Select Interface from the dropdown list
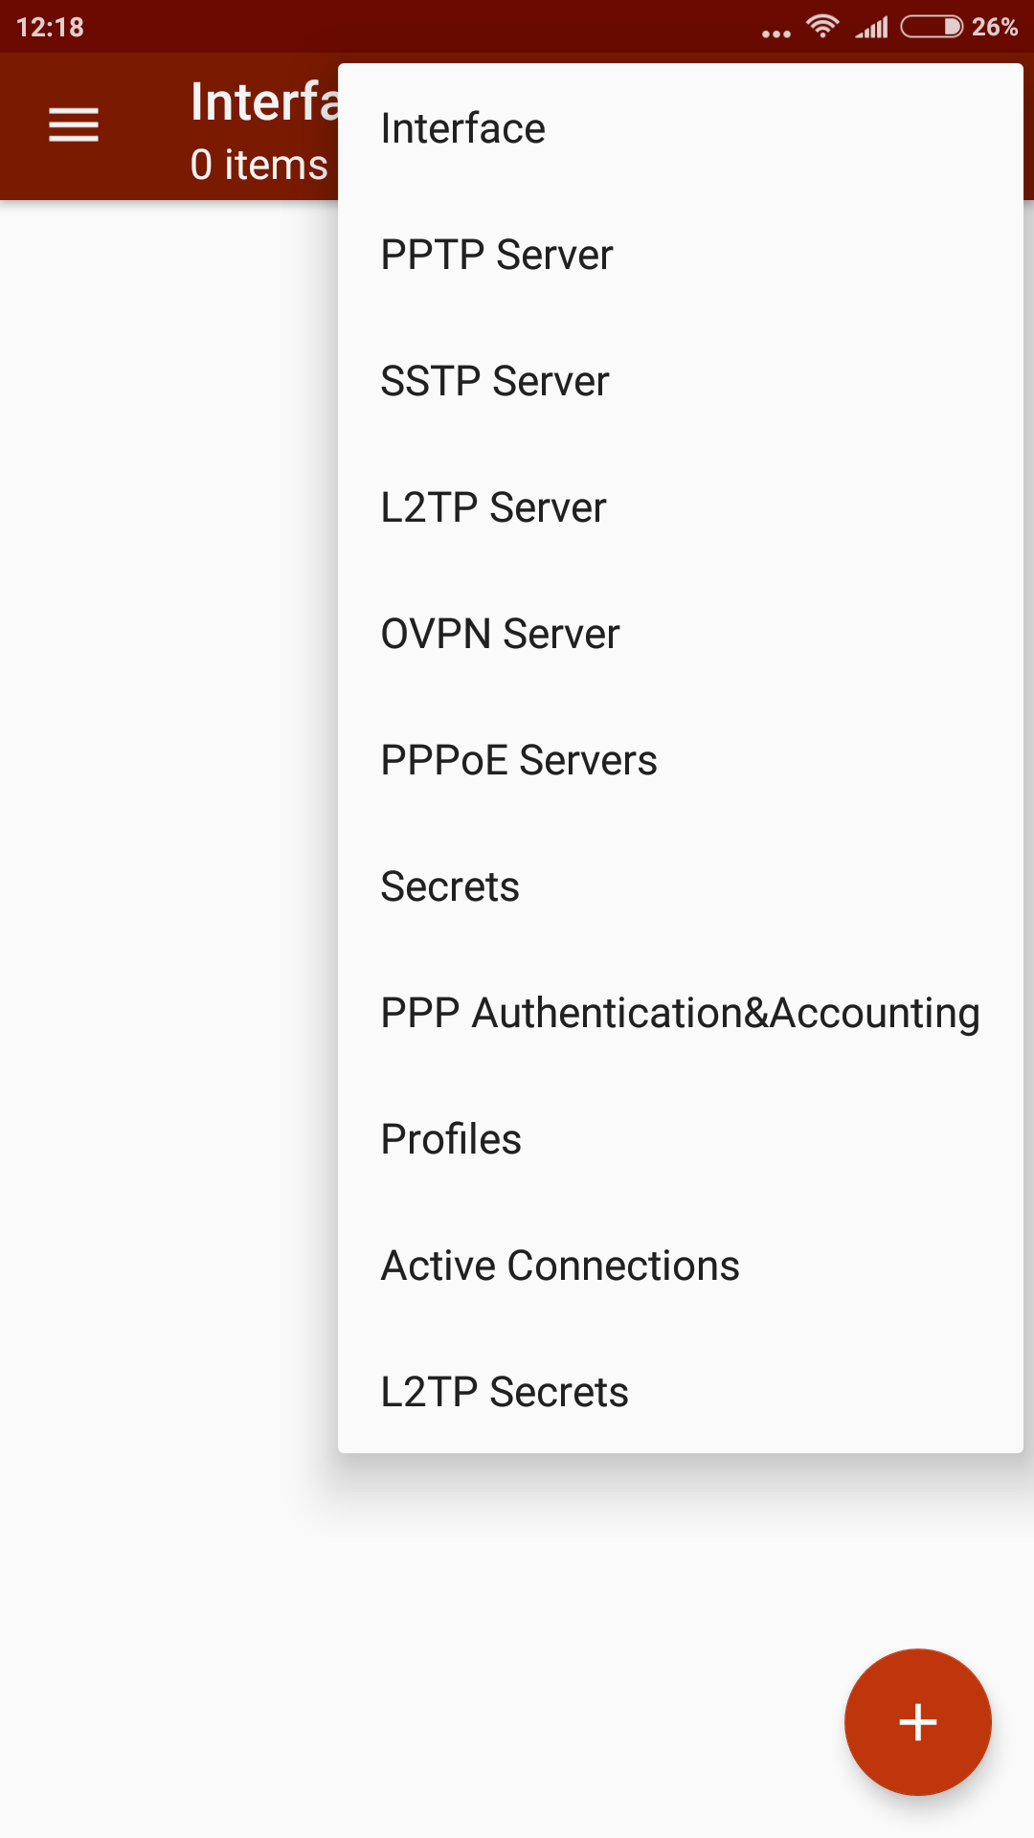The width and height of the screenshot is (1034, 1838). point(463,128)
